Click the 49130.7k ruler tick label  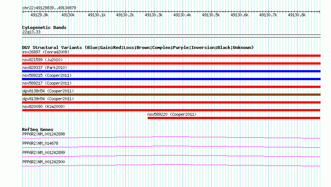pyautogui.click(x=268, y=15)
